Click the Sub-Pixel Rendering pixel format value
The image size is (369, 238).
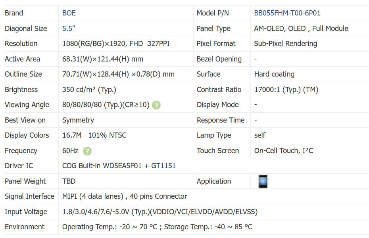285,44
